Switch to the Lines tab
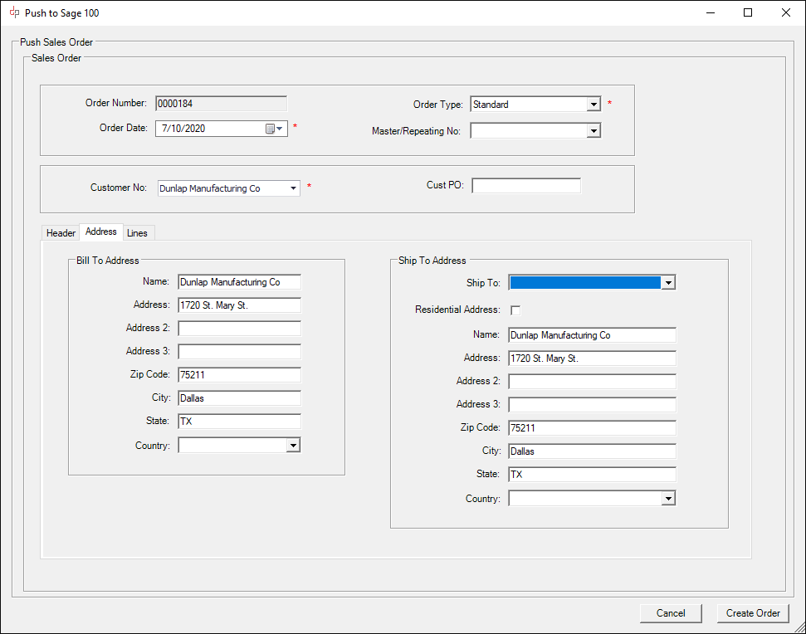Image resolution: width=806 pixels, height=634 pixels. 137,233
